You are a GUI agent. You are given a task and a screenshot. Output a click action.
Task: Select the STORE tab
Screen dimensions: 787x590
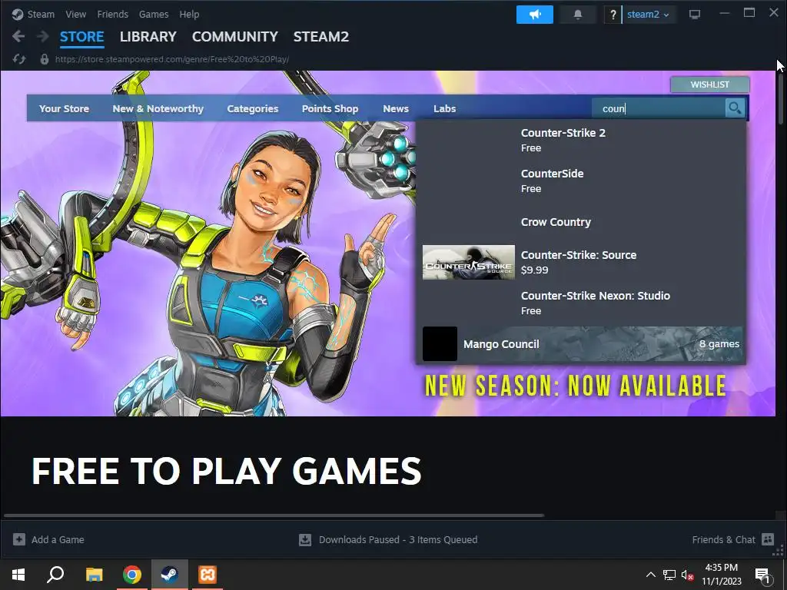tap(81, 37)
